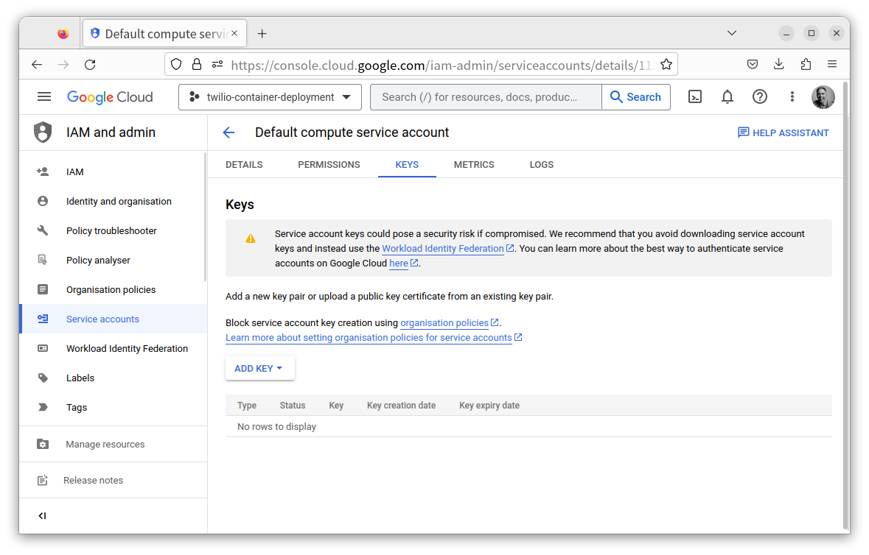Close the Default compute service tab

(x=234, y=33)
